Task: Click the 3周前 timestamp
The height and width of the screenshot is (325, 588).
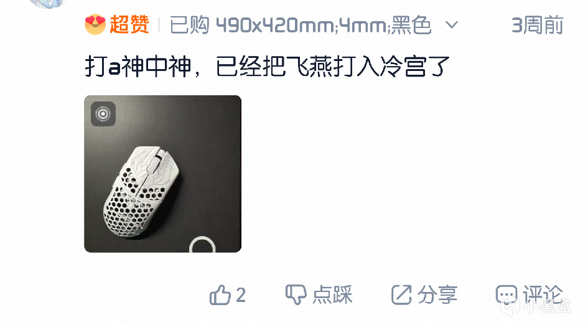Action: pos(538,25)
